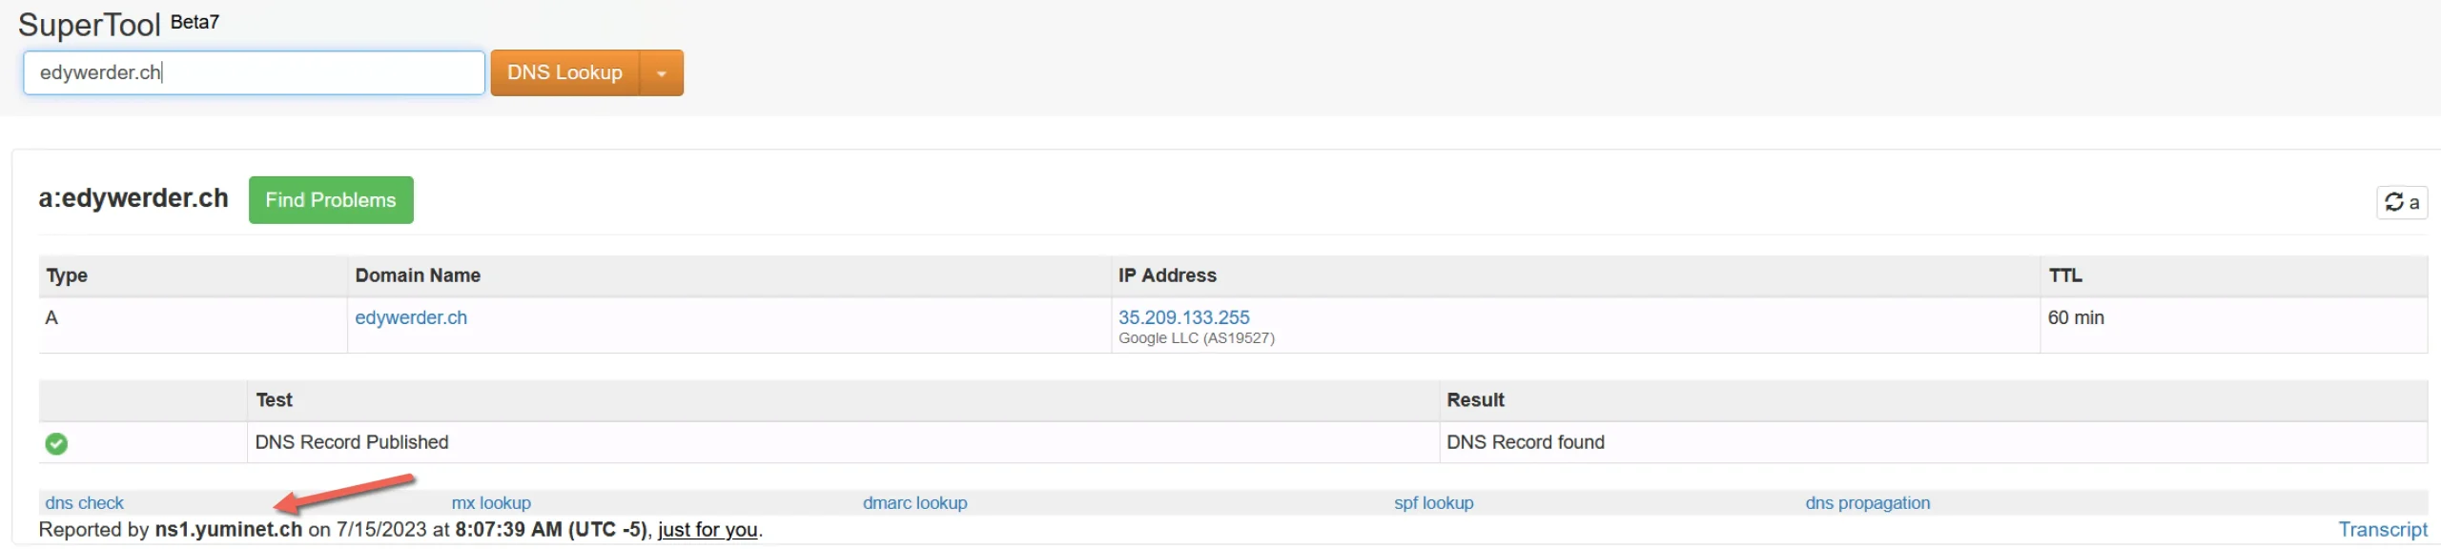This screenshot has width=2441, height=549.
Task: Go to mx lookup
Action: point(491,503)
